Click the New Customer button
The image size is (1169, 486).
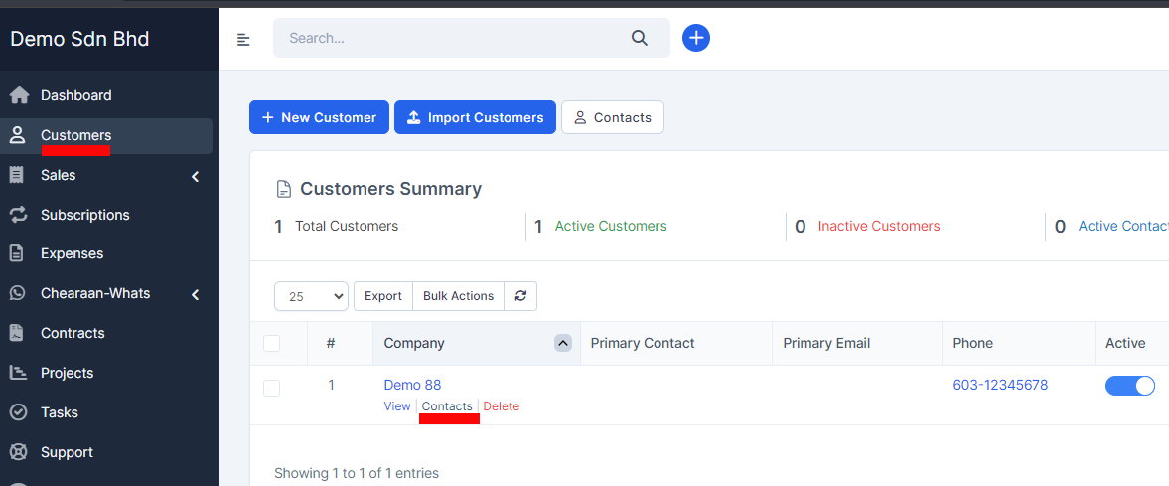click(x=319, y=117)
